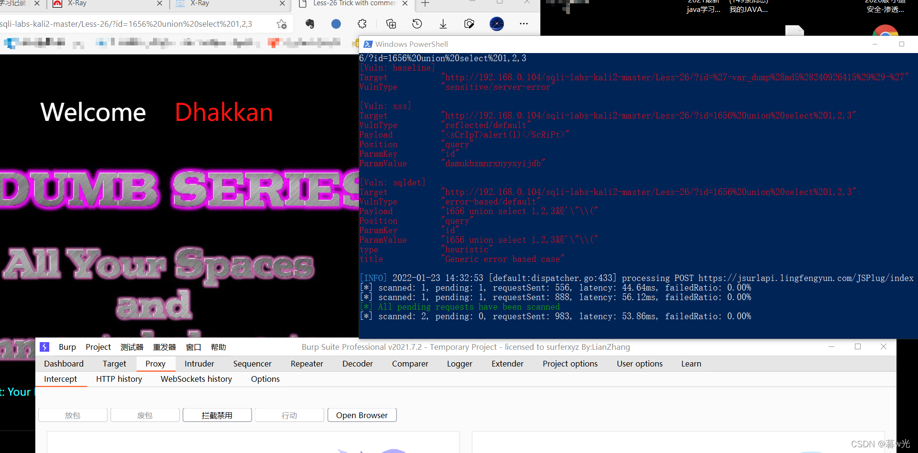This screenshot has height=453, width=918.
Task: Click the browser address bar URL
Action: (126, 24)
